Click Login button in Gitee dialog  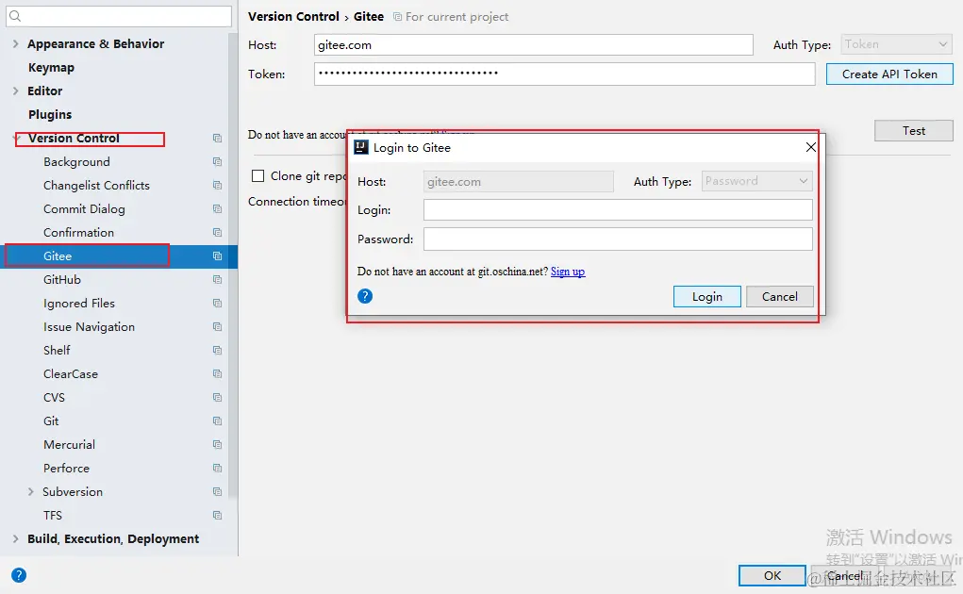706,297
